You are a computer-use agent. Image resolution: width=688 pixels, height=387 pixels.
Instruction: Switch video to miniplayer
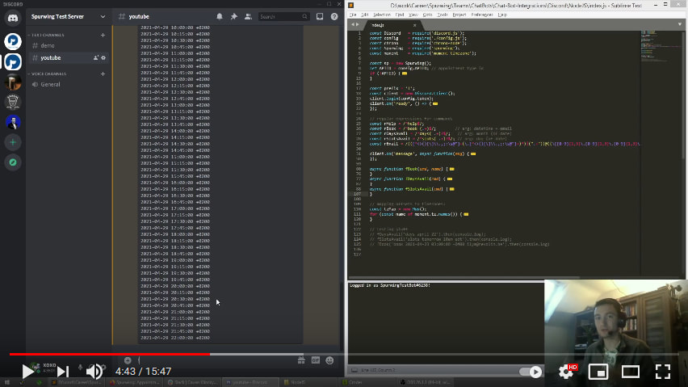(x=598, y=372)
